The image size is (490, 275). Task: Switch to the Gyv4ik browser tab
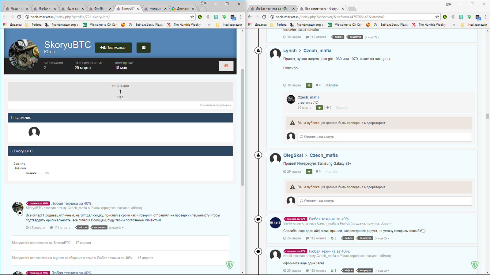99,9
